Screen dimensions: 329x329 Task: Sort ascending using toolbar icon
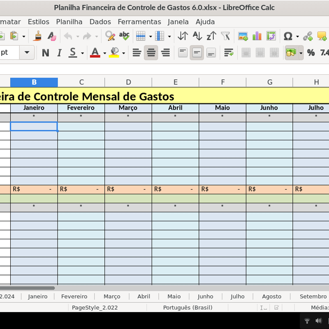(197, 37)
